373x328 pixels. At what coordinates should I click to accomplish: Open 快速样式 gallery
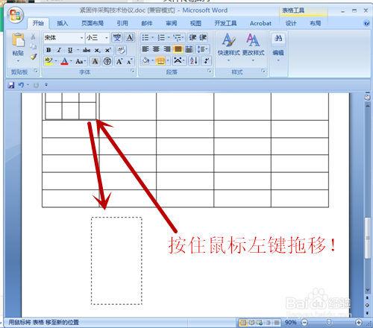coord(229,48)
